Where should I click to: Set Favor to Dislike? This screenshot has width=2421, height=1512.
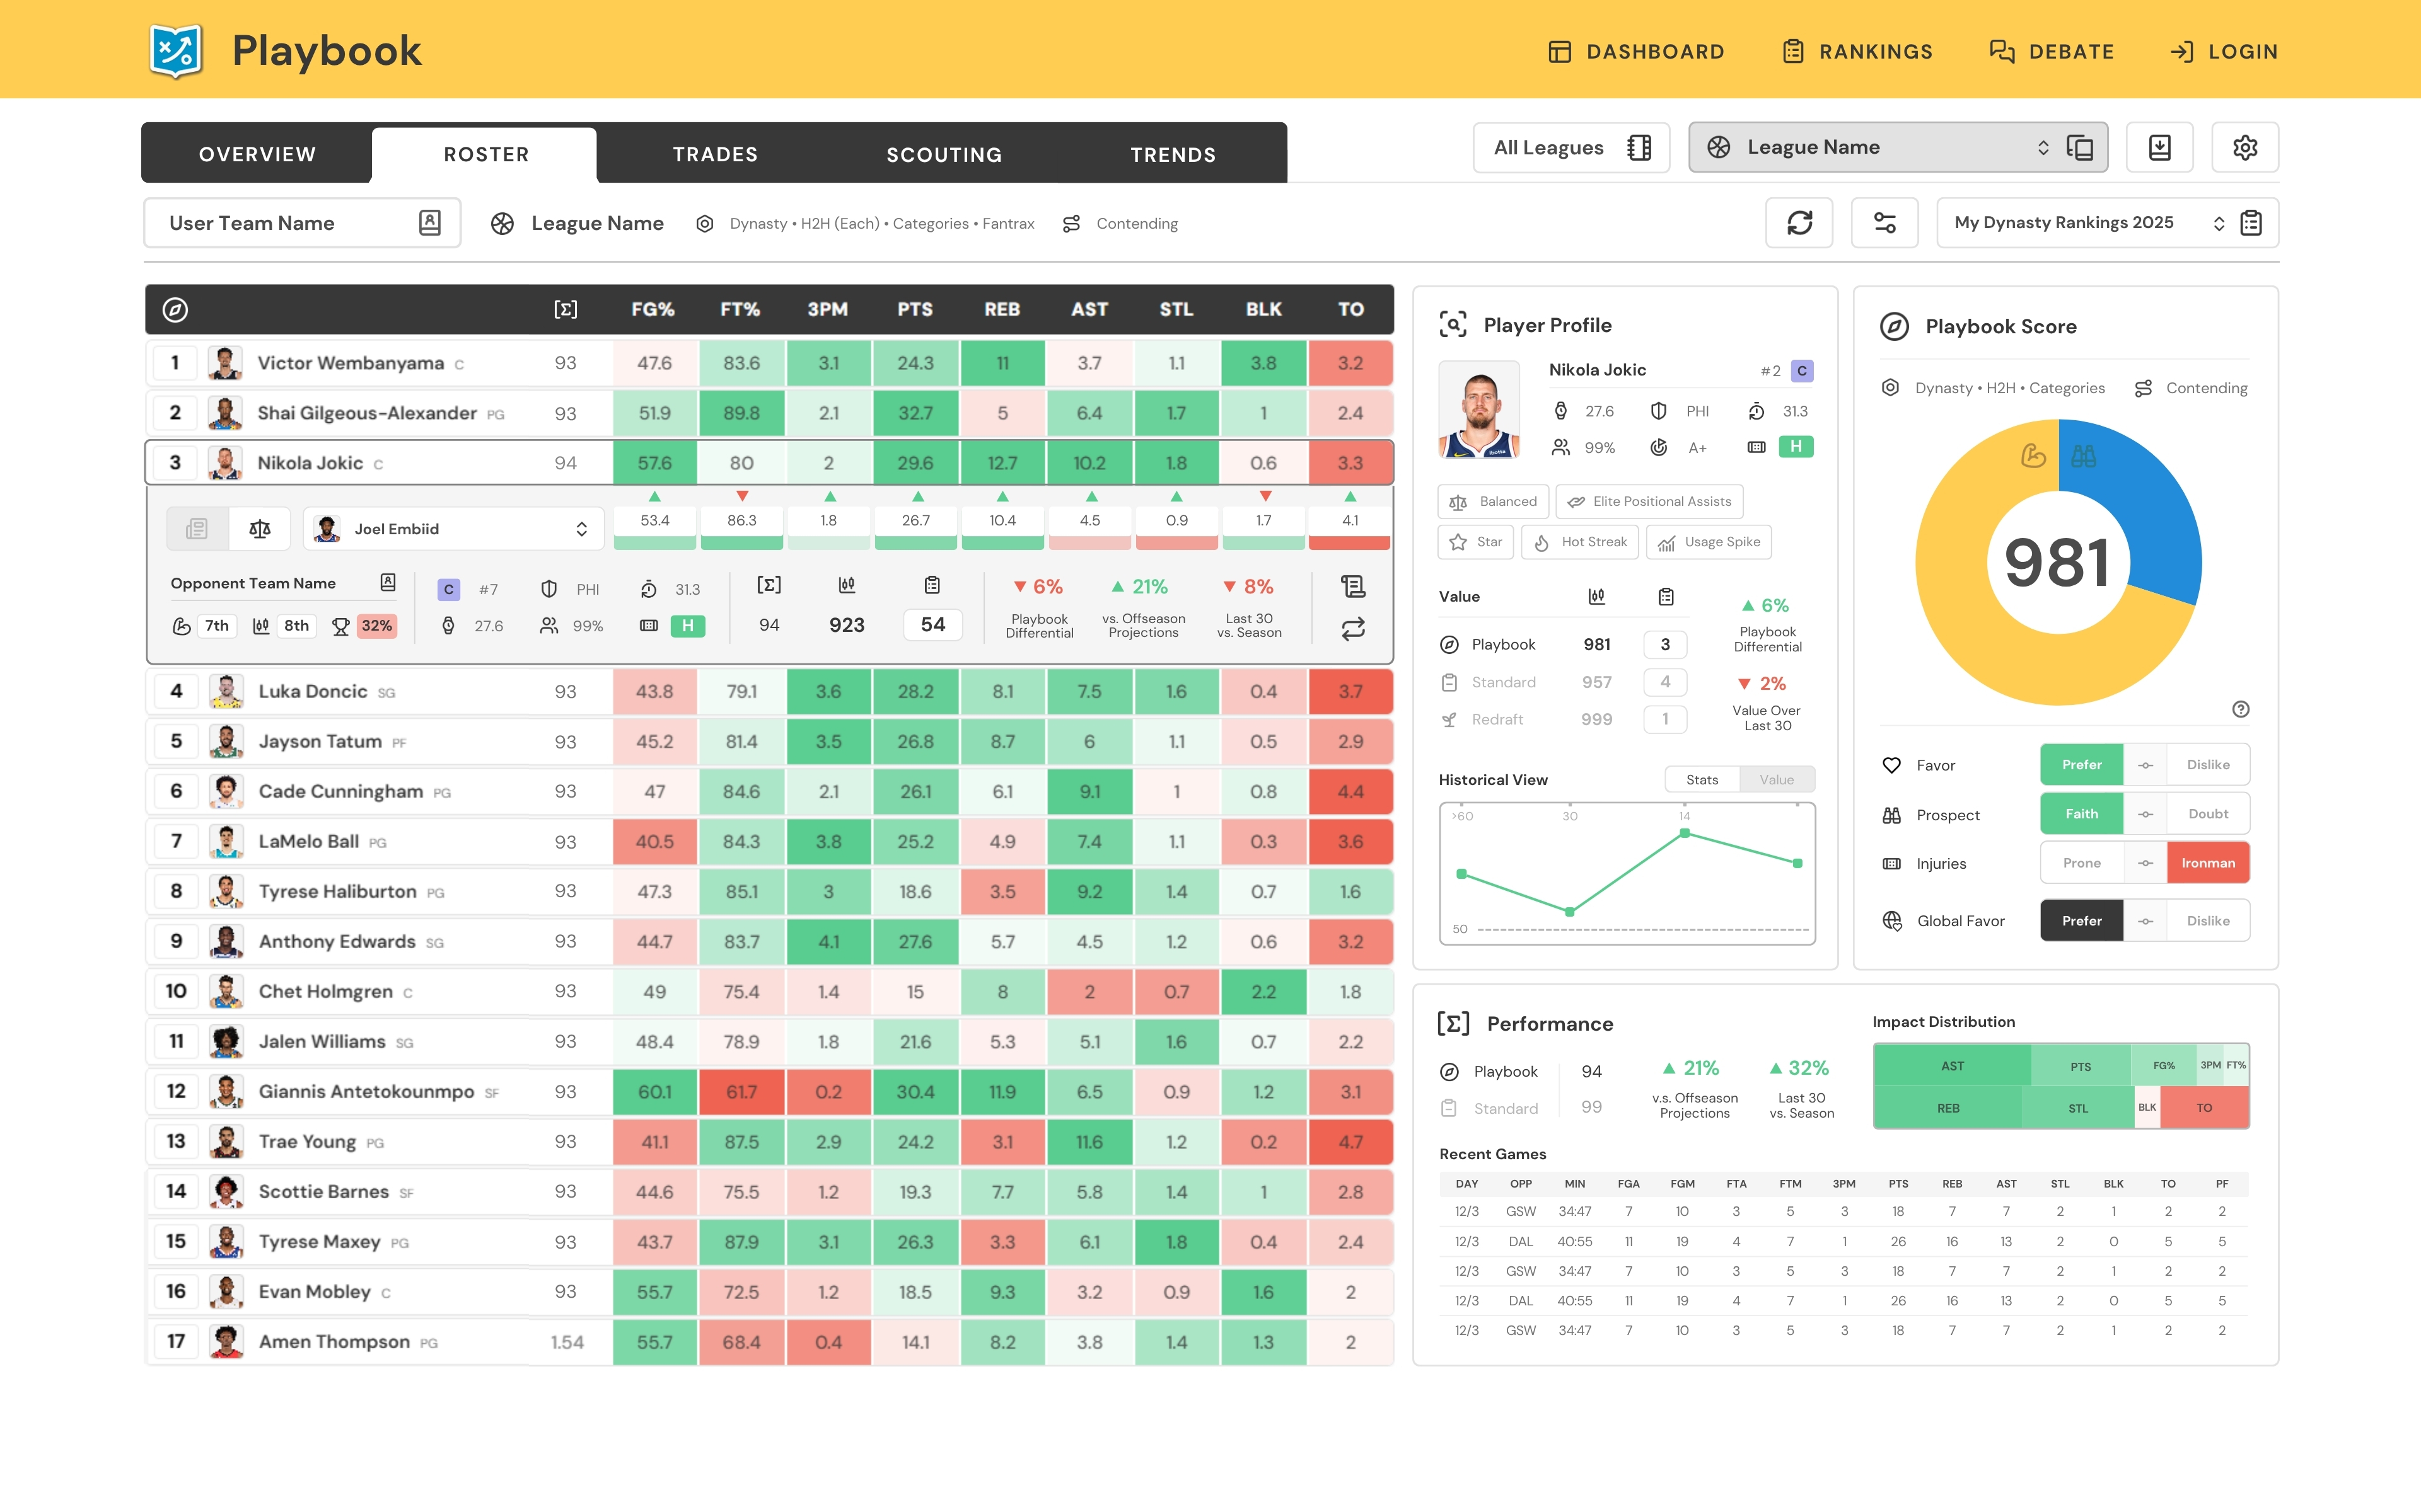[2208, 765]
